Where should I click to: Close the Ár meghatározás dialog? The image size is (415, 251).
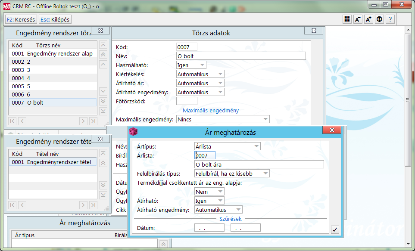332,130
